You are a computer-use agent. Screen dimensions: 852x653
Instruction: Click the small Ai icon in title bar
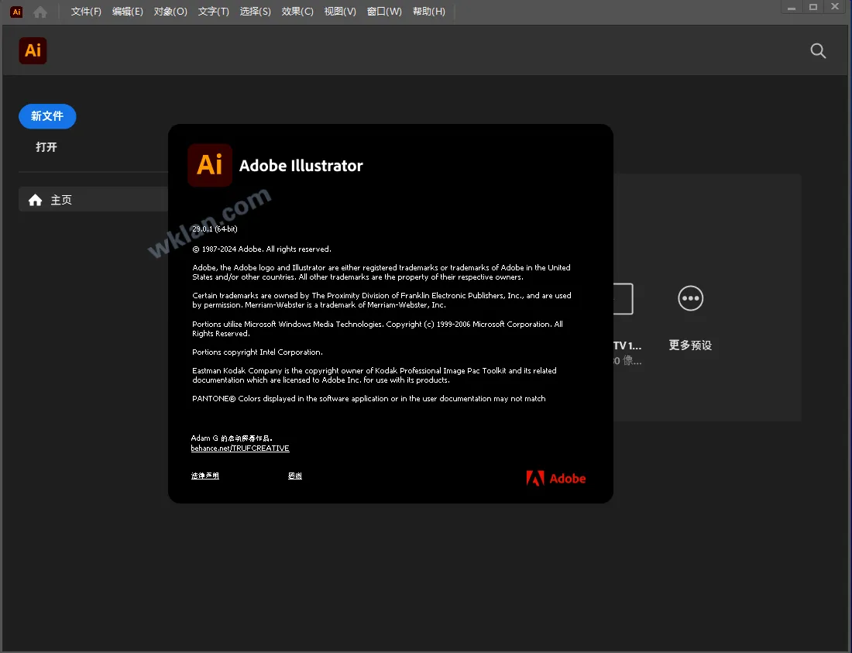(x=16, y=12)
